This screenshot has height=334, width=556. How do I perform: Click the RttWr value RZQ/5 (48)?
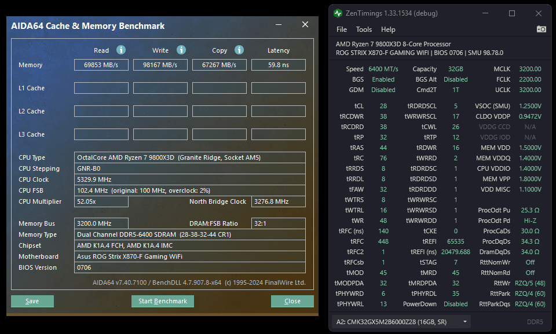tap(530, 283)
